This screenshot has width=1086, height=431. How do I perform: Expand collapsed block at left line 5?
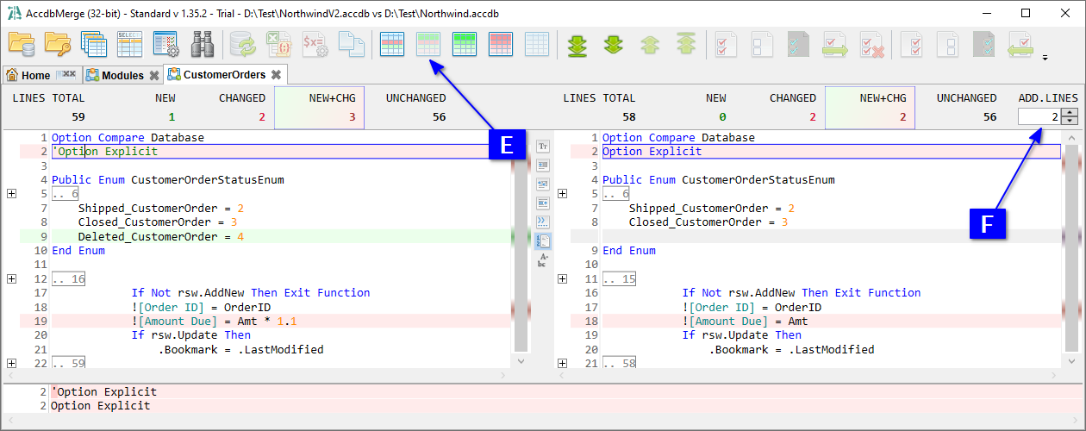pos(11,194)
